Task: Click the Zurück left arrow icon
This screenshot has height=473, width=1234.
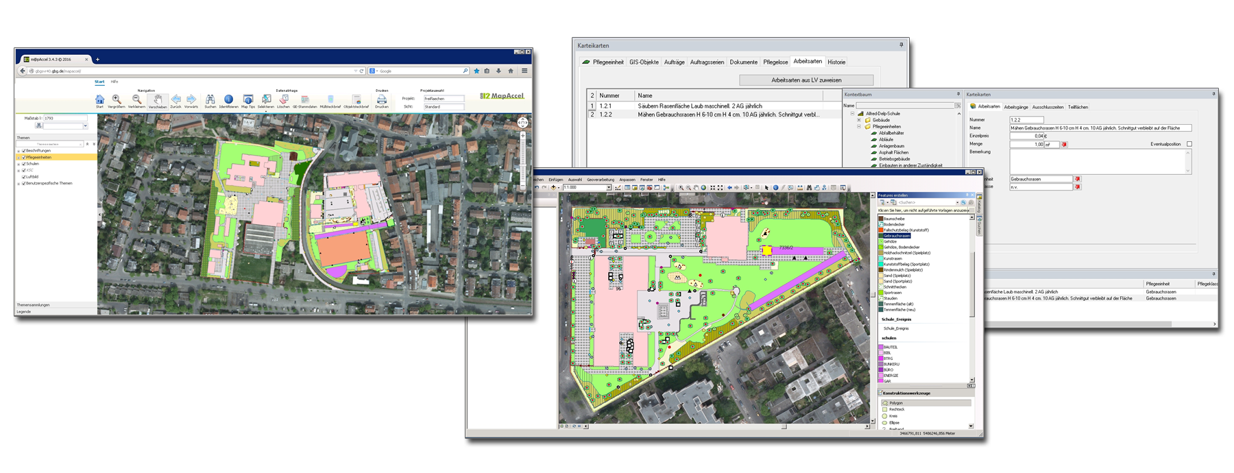Action: coord(176,99)
